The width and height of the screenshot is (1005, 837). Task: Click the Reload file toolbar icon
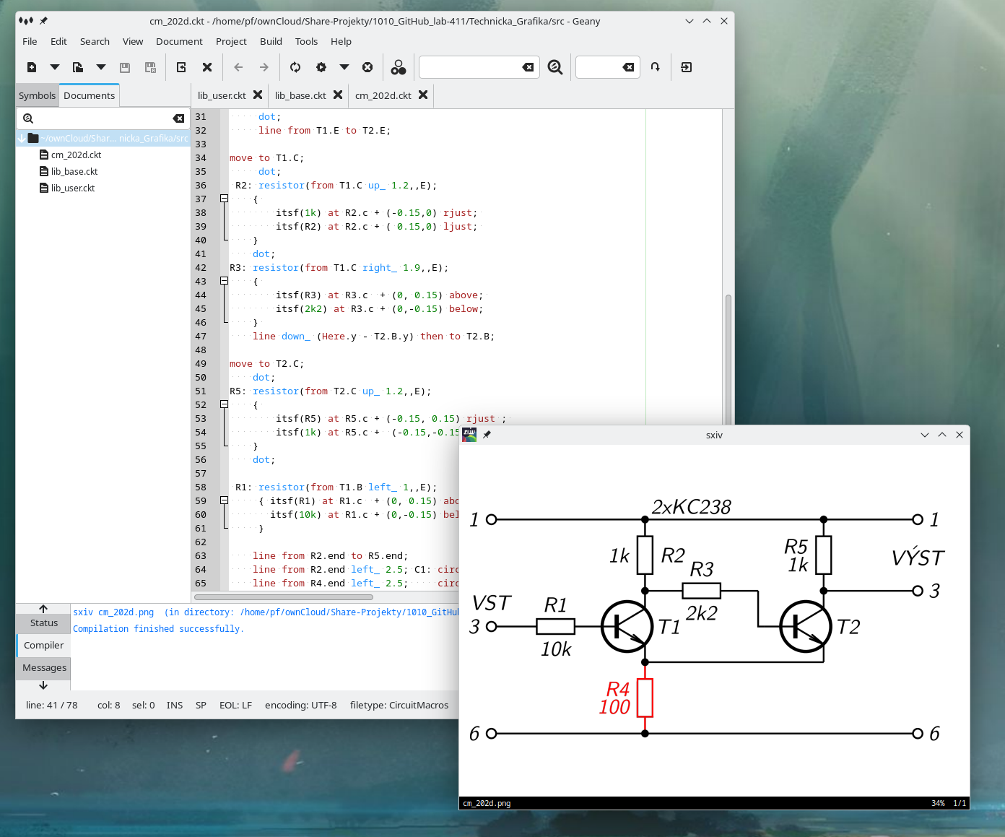[x=181, y=67]
